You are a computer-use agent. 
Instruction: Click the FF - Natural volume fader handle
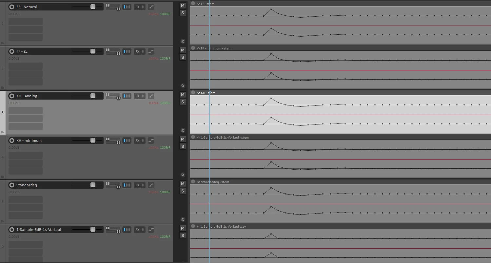pyautogui.click(x=93, y=7)
